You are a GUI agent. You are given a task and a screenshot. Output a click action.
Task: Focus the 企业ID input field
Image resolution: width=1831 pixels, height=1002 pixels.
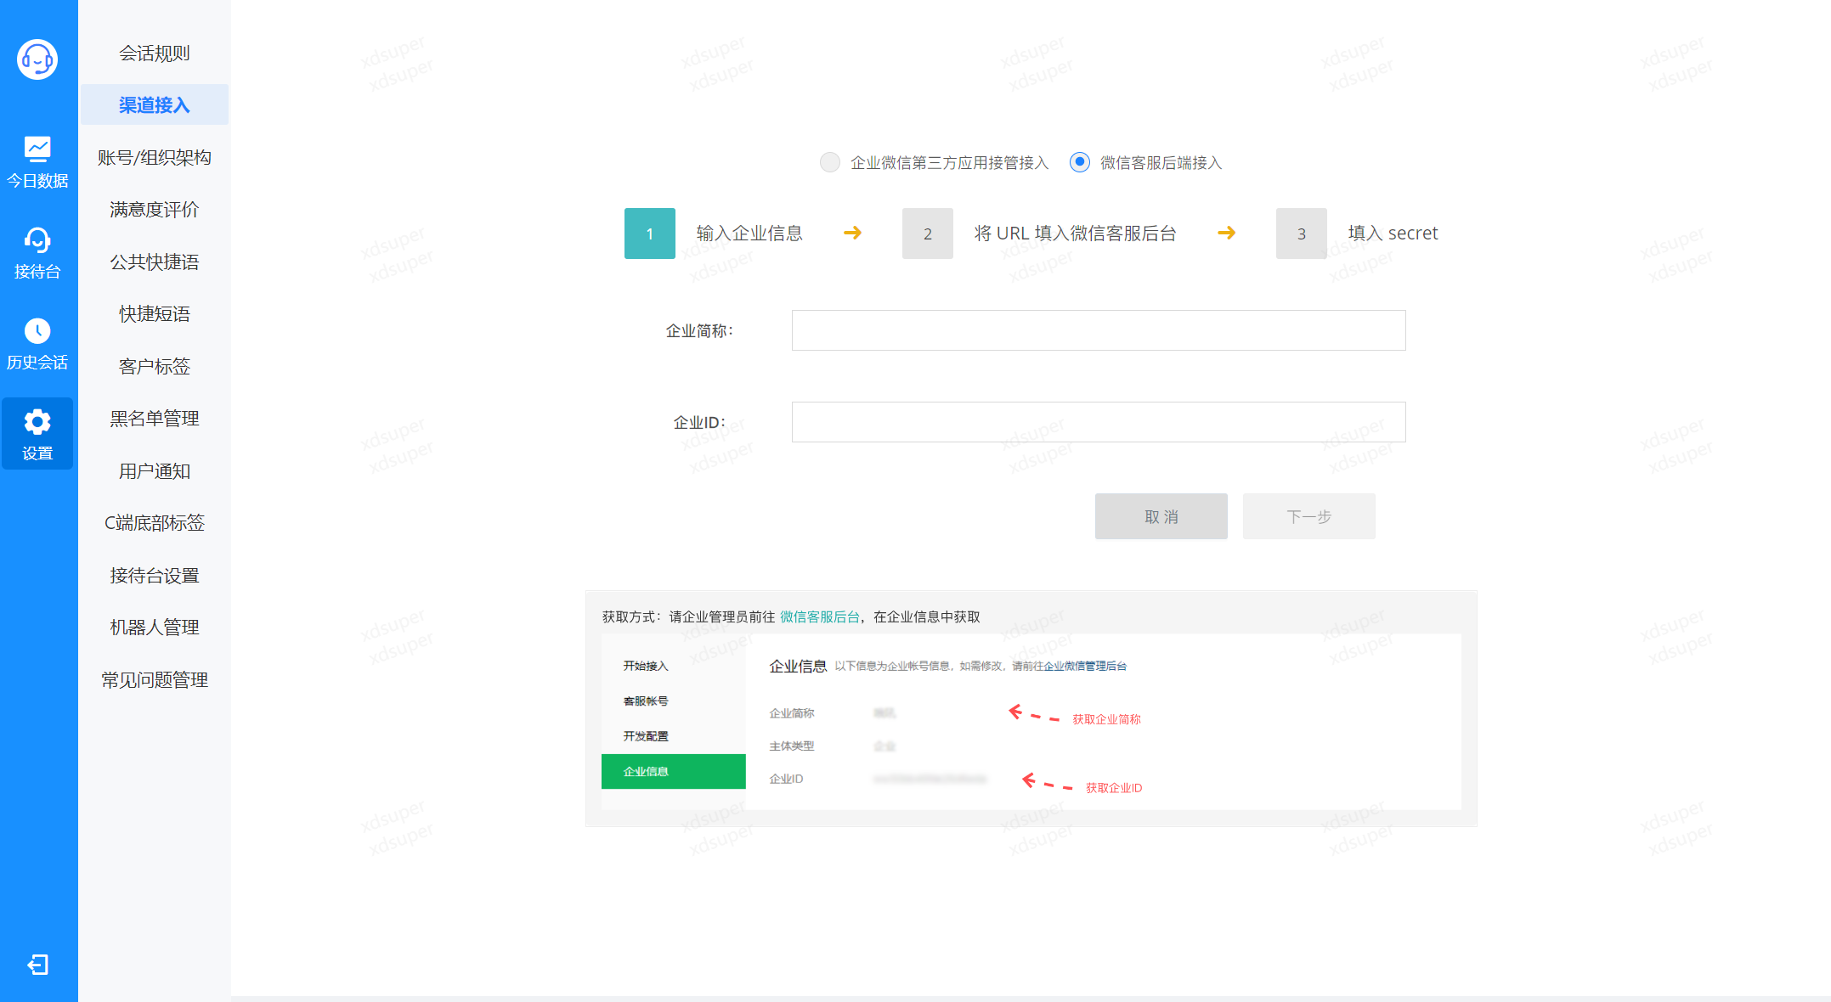pos(1099,422)
